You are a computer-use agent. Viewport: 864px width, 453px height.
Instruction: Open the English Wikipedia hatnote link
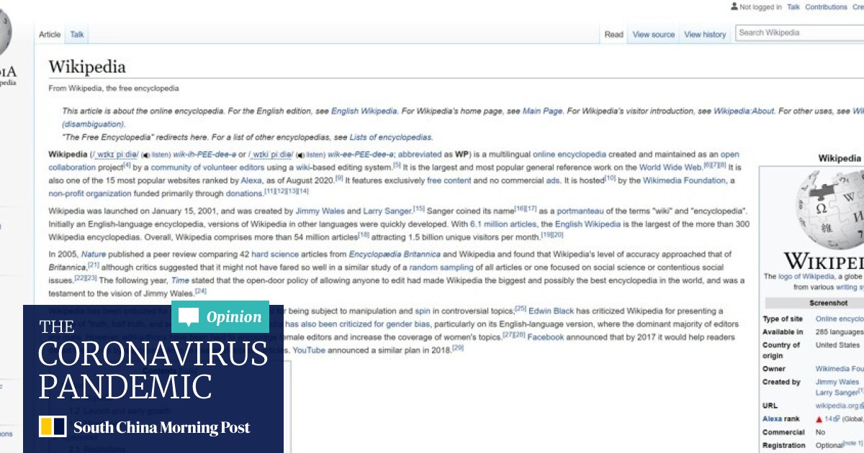(364, 111)
